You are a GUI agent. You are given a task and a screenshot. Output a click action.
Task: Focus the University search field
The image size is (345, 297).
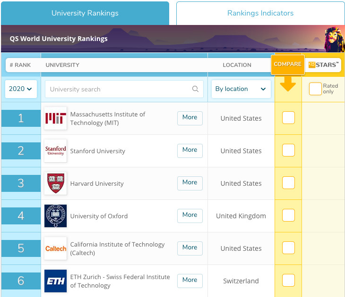coord(124,89)
